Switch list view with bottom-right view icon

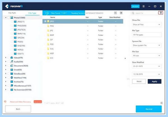point(162,103)
